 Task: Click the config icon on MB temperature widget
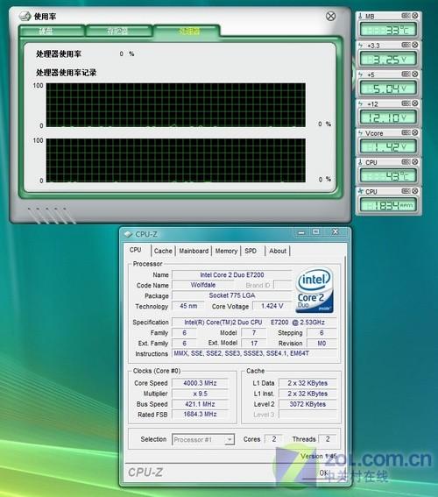[406, 16]
